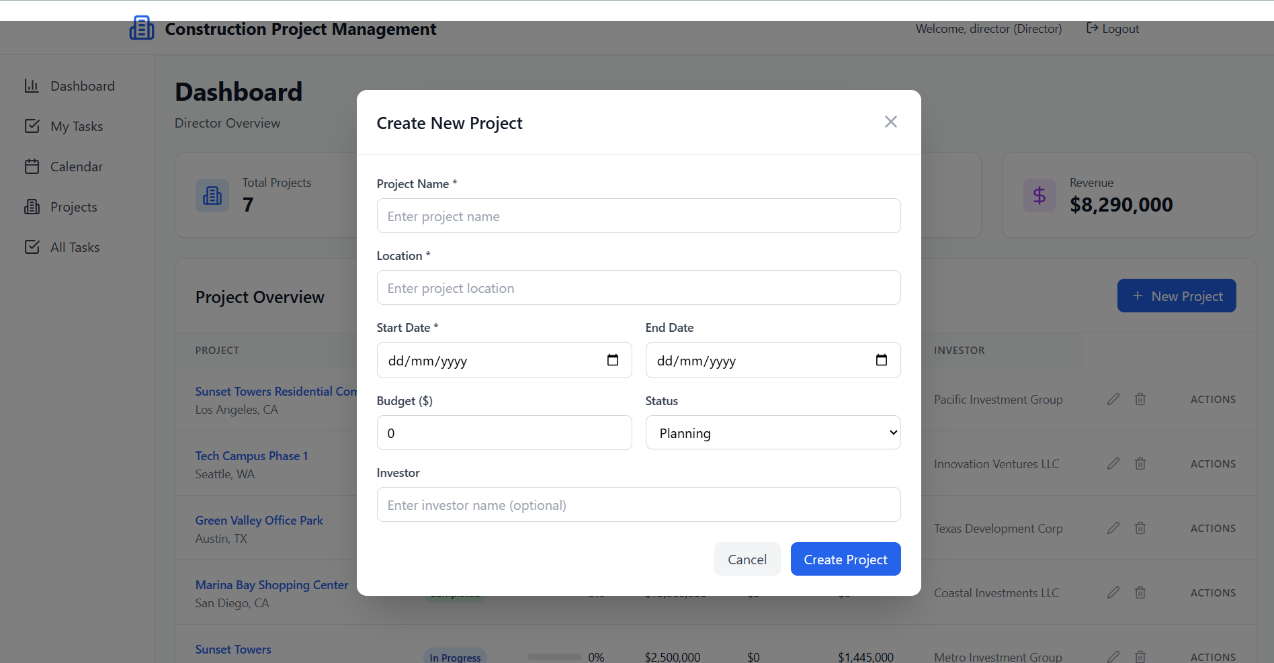Open Dashboard in the sidebar
Screen dimensions: 1274x663
(82, 86)
